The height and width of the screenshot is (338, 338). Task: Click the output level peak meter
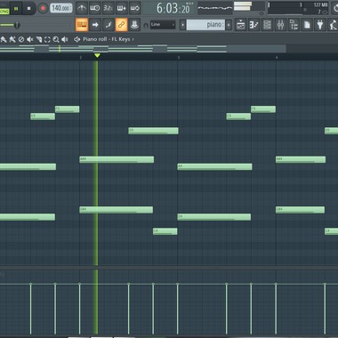click(243, 6)
